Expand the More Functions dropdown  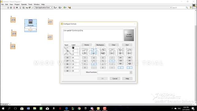[x=131, y=72]
